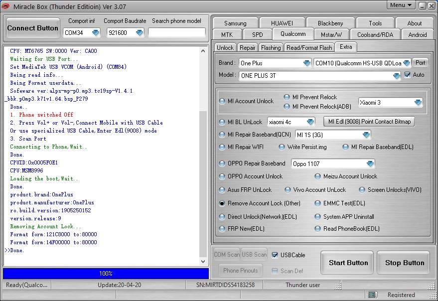Switch to the Samsung tab
The image size is (438, 301).
tap(235, 23)
